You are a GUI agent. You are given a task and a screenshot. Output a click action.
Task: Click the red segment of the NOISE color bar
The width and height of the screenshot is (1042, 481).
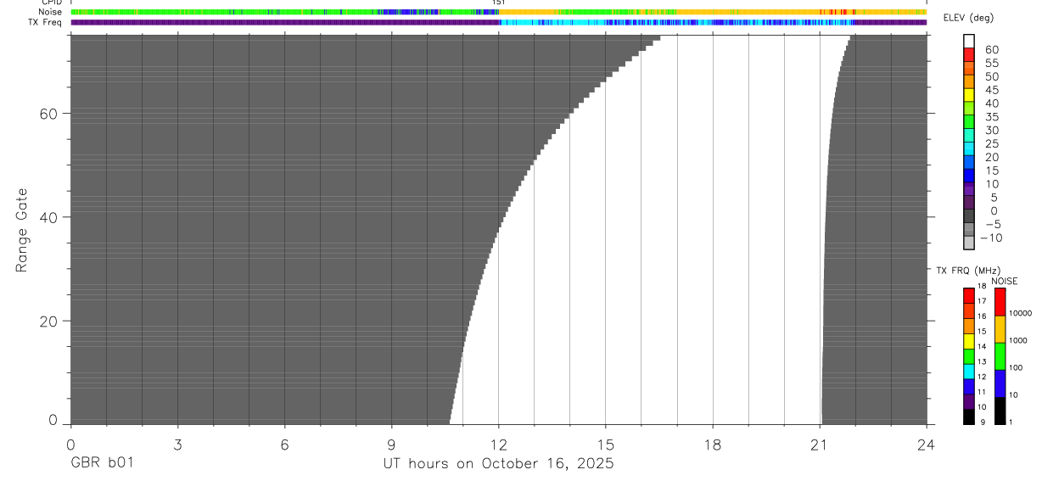(1000, 301)
